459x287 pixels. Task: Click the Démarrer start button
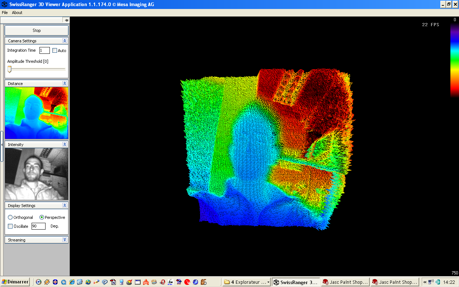[15, 282]
